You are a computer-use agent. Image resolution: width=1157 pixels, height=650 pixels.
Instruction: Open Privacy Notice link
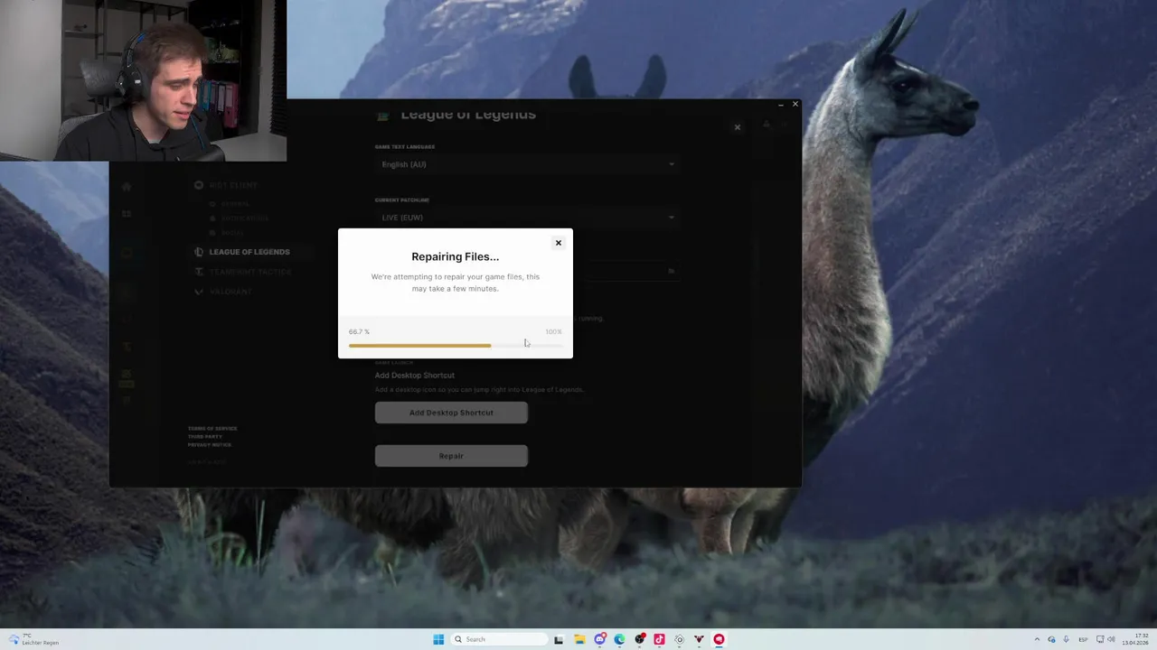click(x=210, y=445)
